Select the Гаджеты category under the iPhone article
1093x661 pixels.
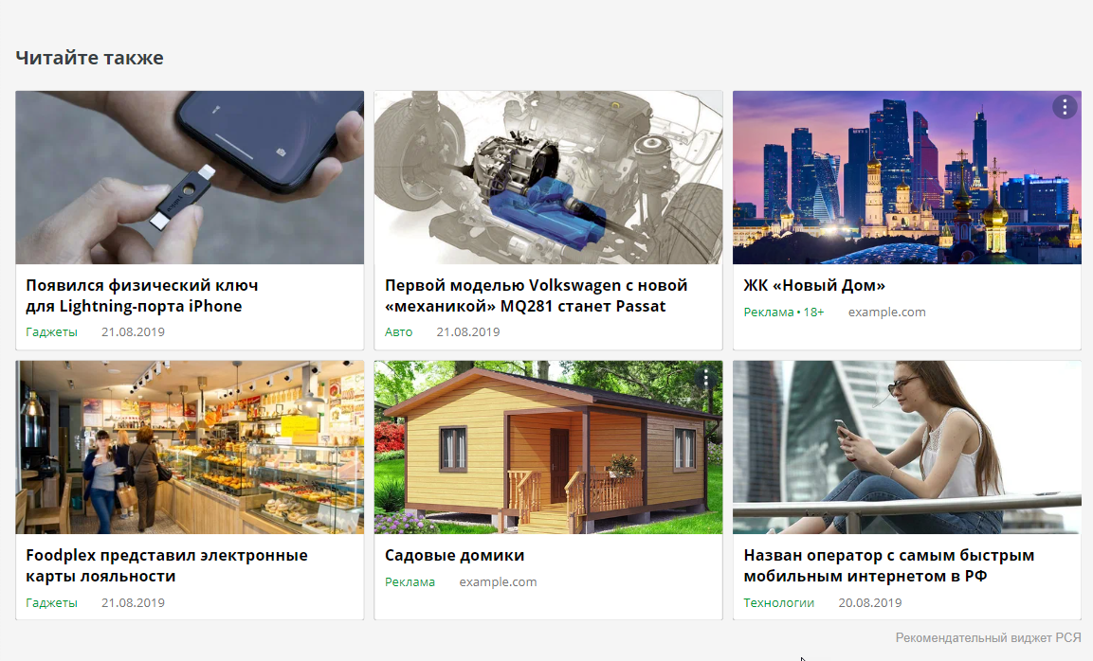click(51, 332)
